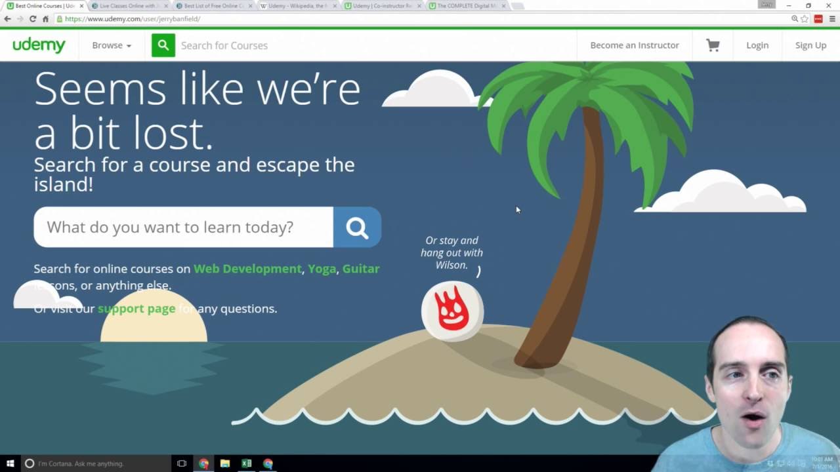840x472 pixels.
Task: Click the browser back arrow
Action: (x=7, y=19)
